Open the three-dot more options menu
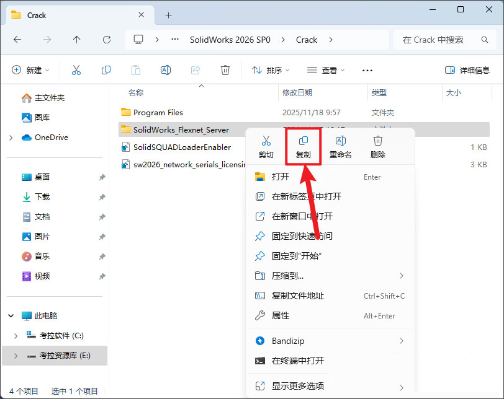This screenshot has height=399, width=504. click(x=367, y=70)
